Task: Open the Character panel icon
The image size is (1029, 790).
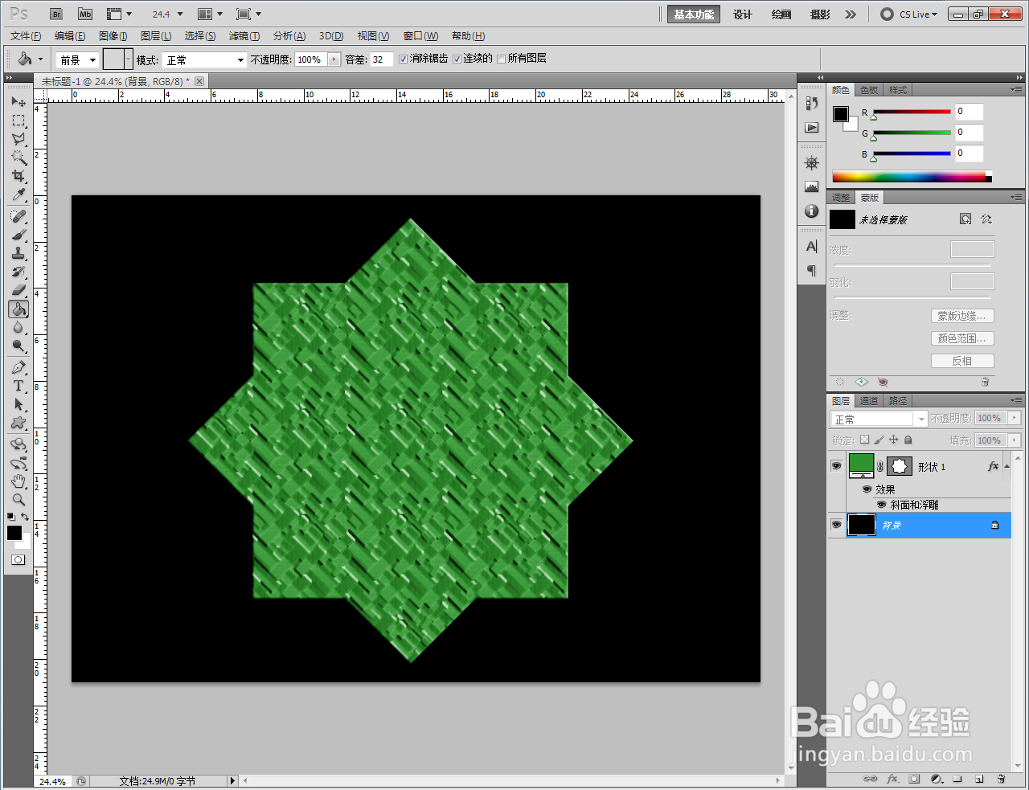Action: (812, 246)
